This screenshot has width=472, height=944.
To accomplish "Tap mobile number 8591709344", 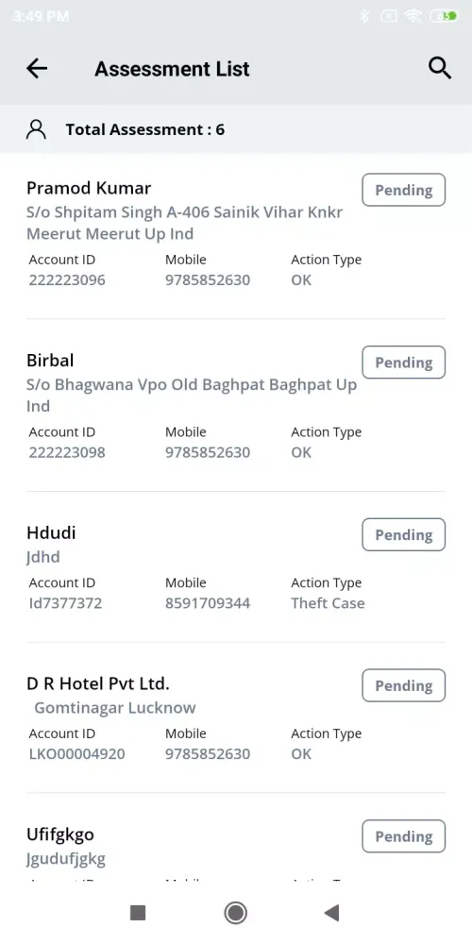I will (x=208, y=603).
